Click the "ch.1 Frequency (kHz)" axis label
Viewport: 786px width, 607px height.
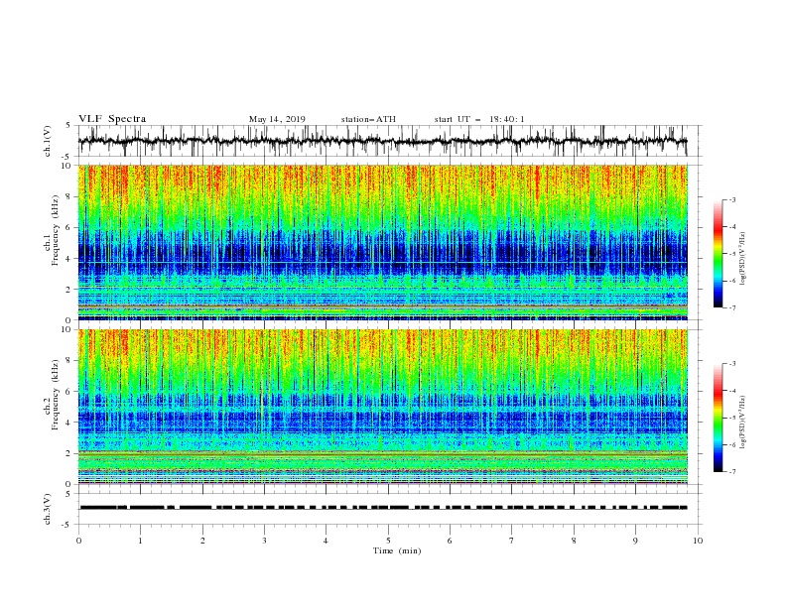click(x=52, y=228)
